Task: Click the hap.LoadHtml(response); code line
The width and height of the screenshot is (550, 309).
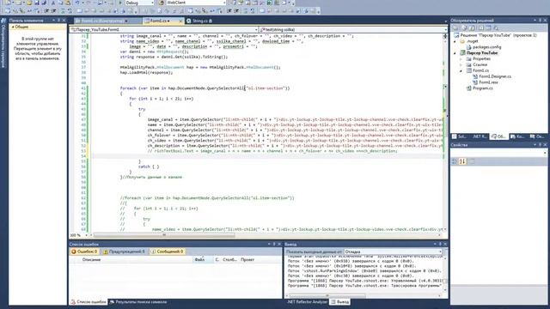Action: click(146, 72)
